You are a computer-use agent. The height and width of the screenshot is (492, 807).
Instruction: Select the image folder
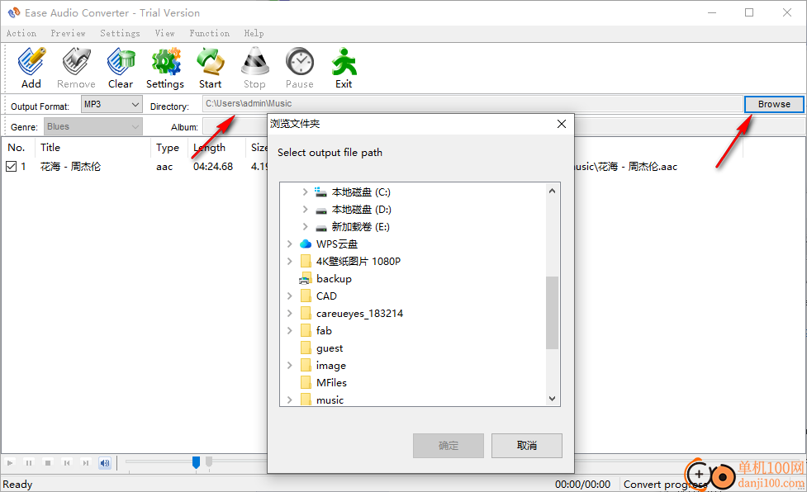click(331, 366)
